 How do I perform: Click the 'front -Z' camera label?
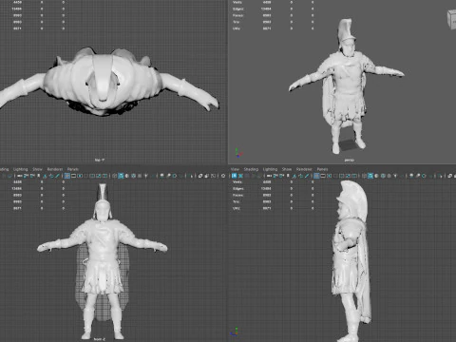coord(100,339)
